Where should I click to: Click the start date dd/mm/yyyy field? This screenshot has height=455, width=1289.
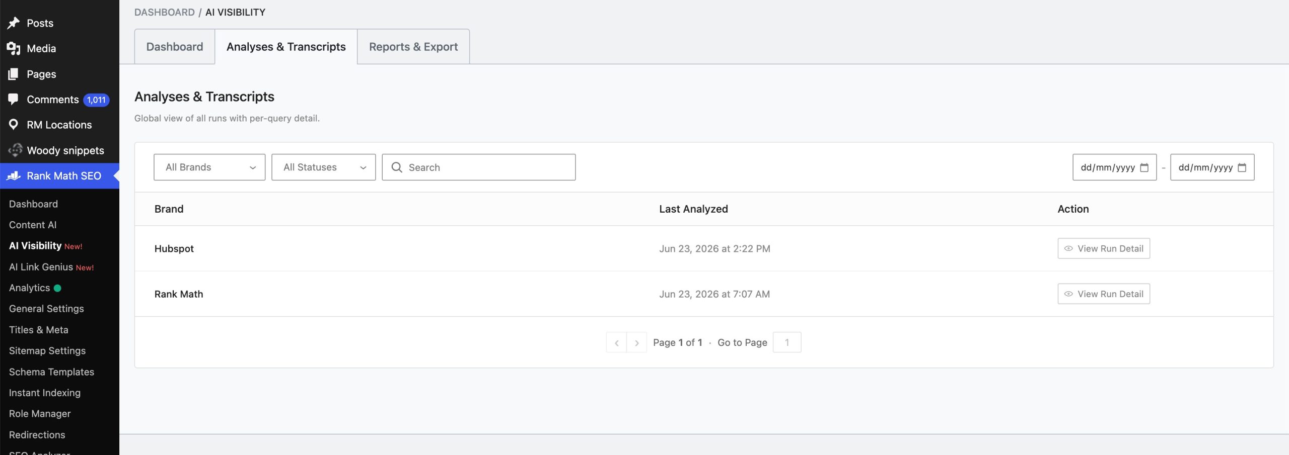[1114, 167]
